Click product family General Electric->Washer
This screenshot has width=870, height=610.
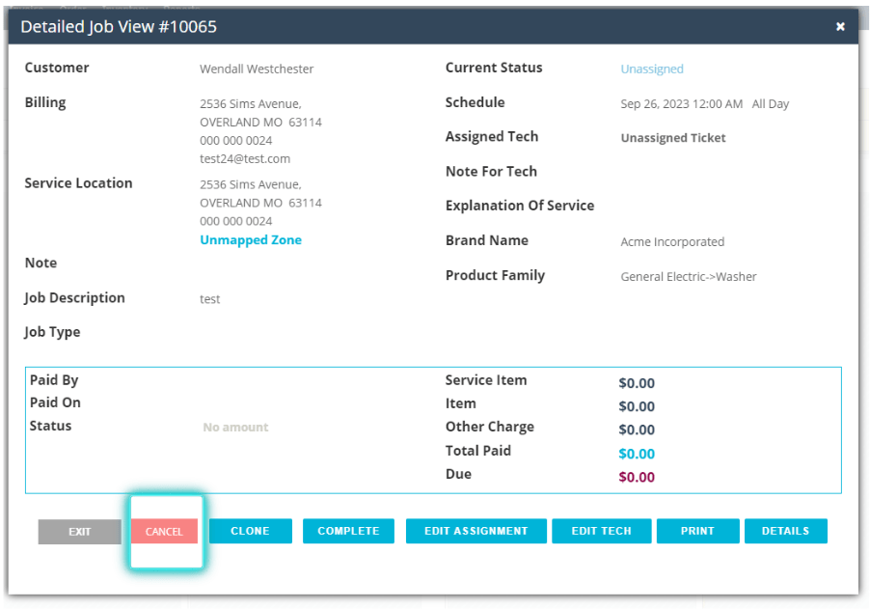coord(689,276)
